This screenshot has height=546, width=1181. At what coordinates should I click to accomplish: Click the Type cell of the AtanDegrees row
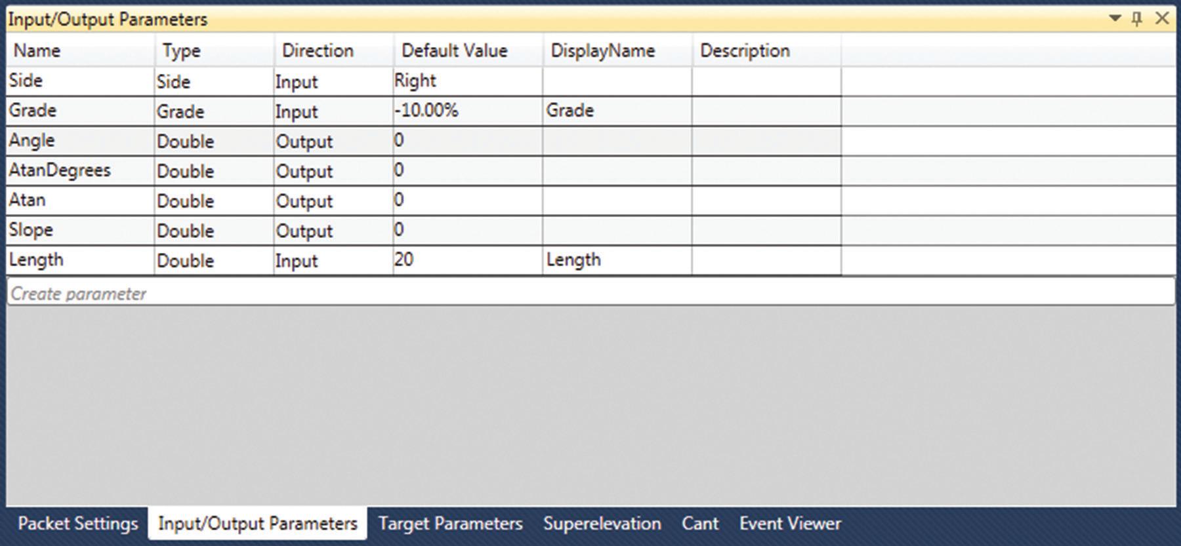(x=214, y=170)
